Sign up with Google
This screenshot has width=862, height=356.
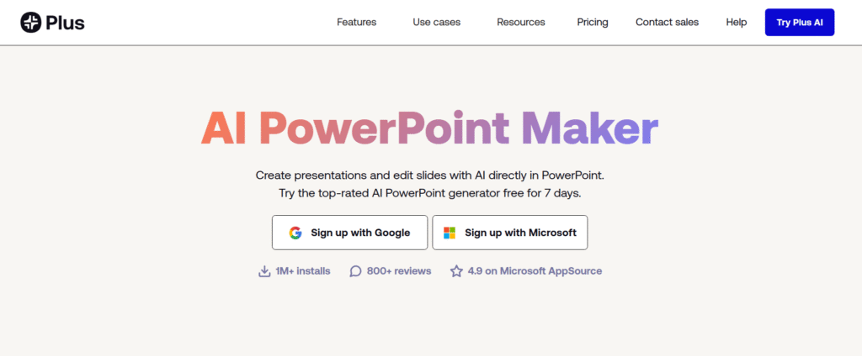[x=349, y=233]
